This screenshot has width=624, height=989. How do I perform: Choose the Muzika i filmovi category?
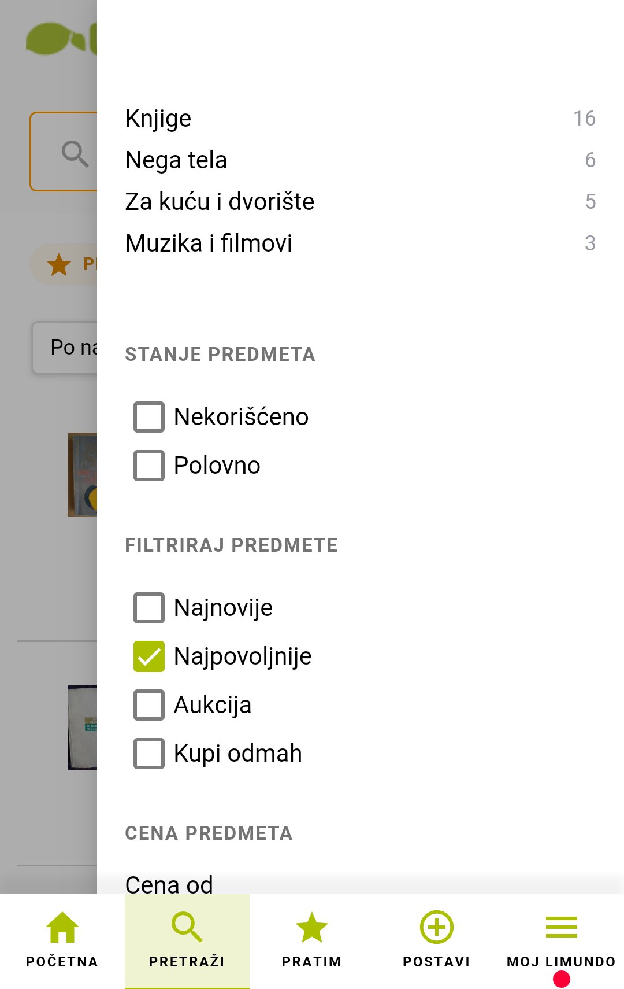(x=208, y=243)
